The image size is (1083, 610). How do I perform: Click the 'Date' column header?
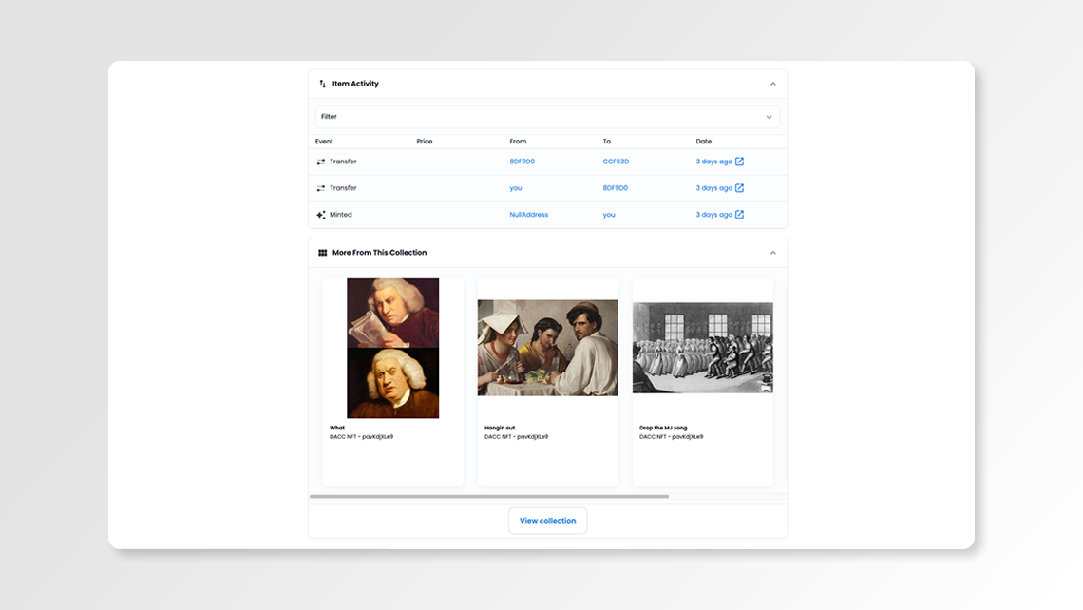click(x=704, y=142)
